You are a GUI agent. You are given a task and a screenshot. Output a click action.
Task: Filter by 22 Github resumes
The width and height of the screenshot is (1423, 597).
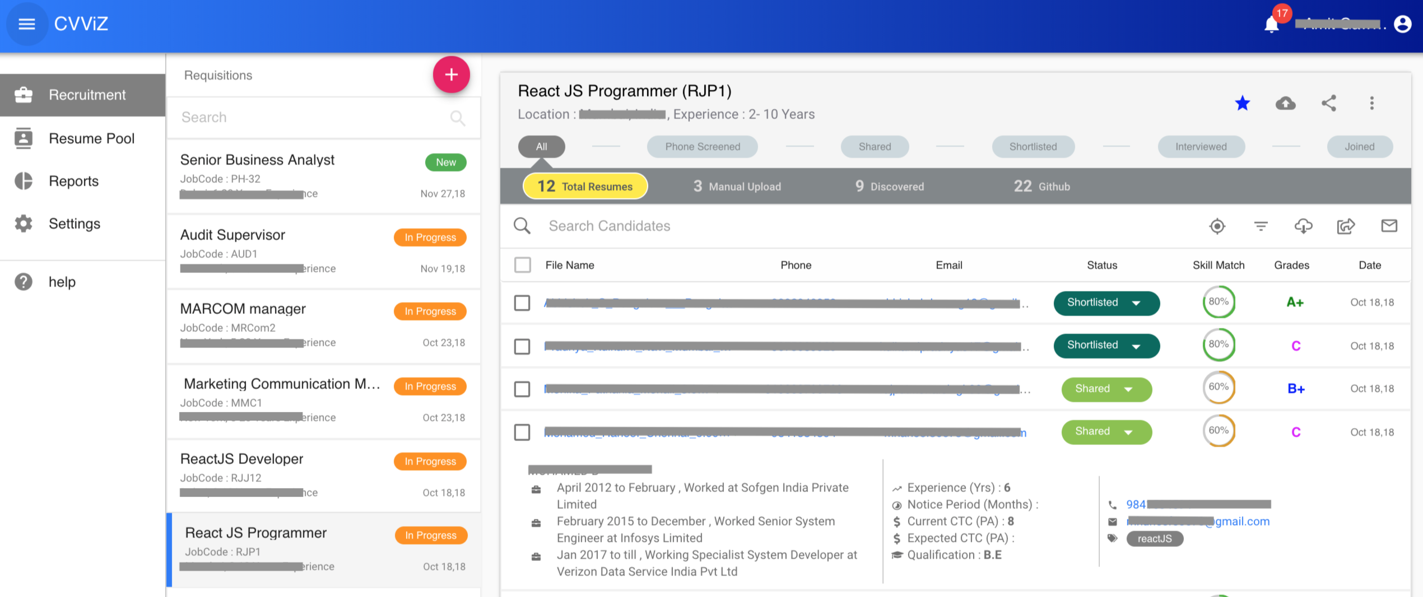pyautogui.click(x=1041, y=186)
